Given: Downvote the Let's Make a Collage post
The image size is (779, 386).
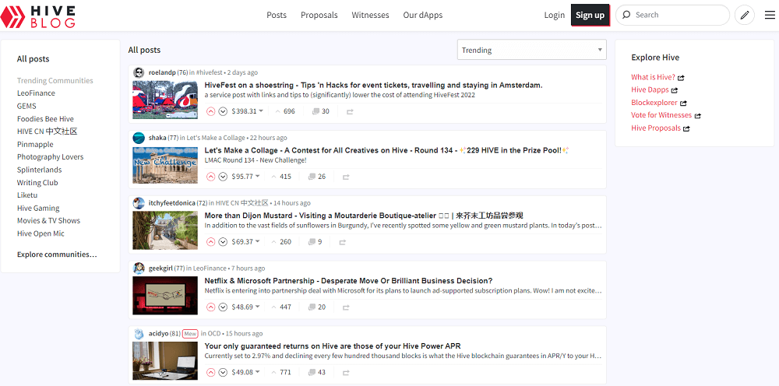Looking at the screenshot, I should 223,176.
